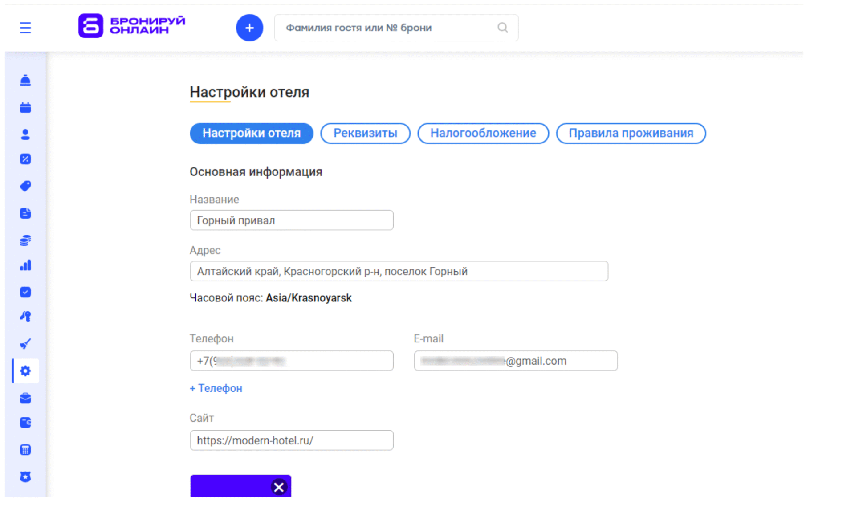Open the Правила проживания tab

pos(631,133)
